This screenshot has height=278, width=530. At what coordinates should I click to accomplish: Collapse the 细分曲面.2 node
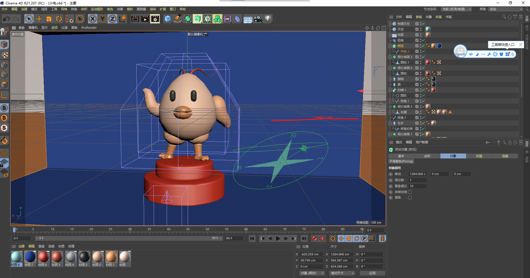(390, 57)
